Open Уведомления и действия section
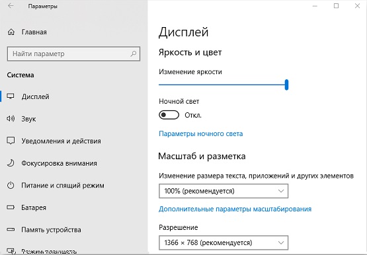Image resolution: width=367 pixels, height=255 pixels. click(61, 141)
